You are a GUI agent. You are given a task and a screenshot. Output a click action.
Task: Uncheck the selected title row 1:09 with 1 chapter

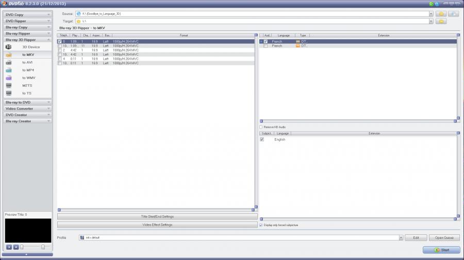(60, 42)
